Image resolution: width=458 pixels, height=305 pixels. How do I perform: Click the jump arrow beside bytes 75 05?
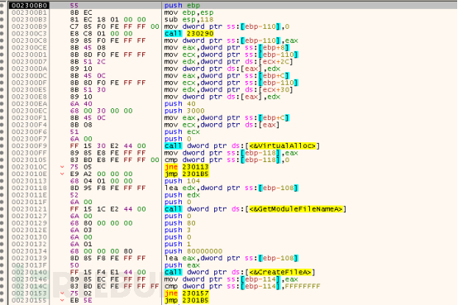(62, 166)
